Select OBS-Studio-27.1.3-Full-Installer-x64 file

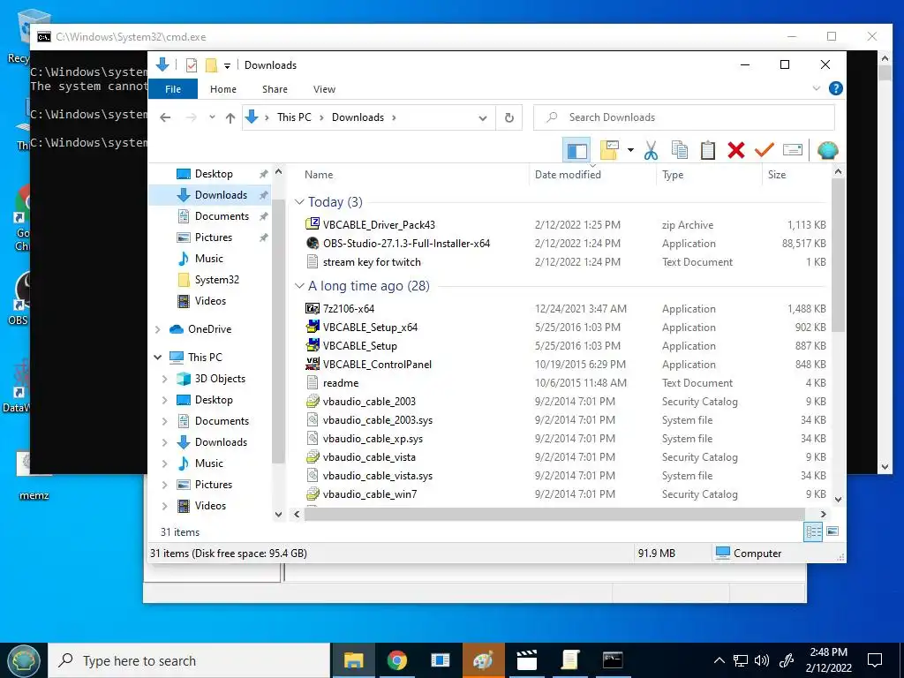pyautogui.click(x=406, y=244)
